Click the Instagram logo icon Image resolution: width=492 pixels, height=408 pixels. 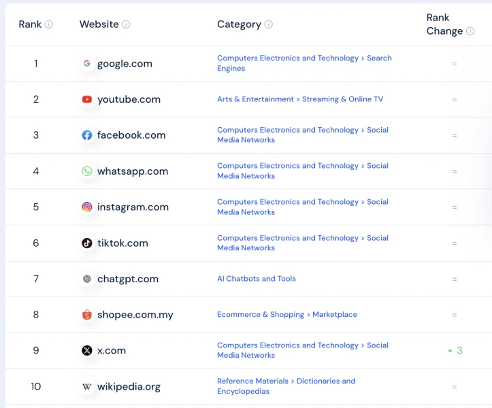tap(87, 207)
